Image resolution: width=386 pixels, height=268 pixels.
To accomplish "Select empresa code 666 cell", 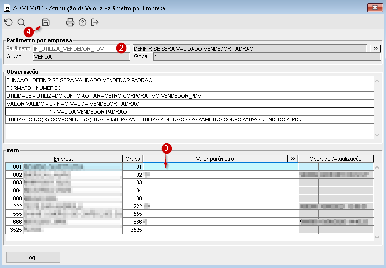I will tap(14, 222).
